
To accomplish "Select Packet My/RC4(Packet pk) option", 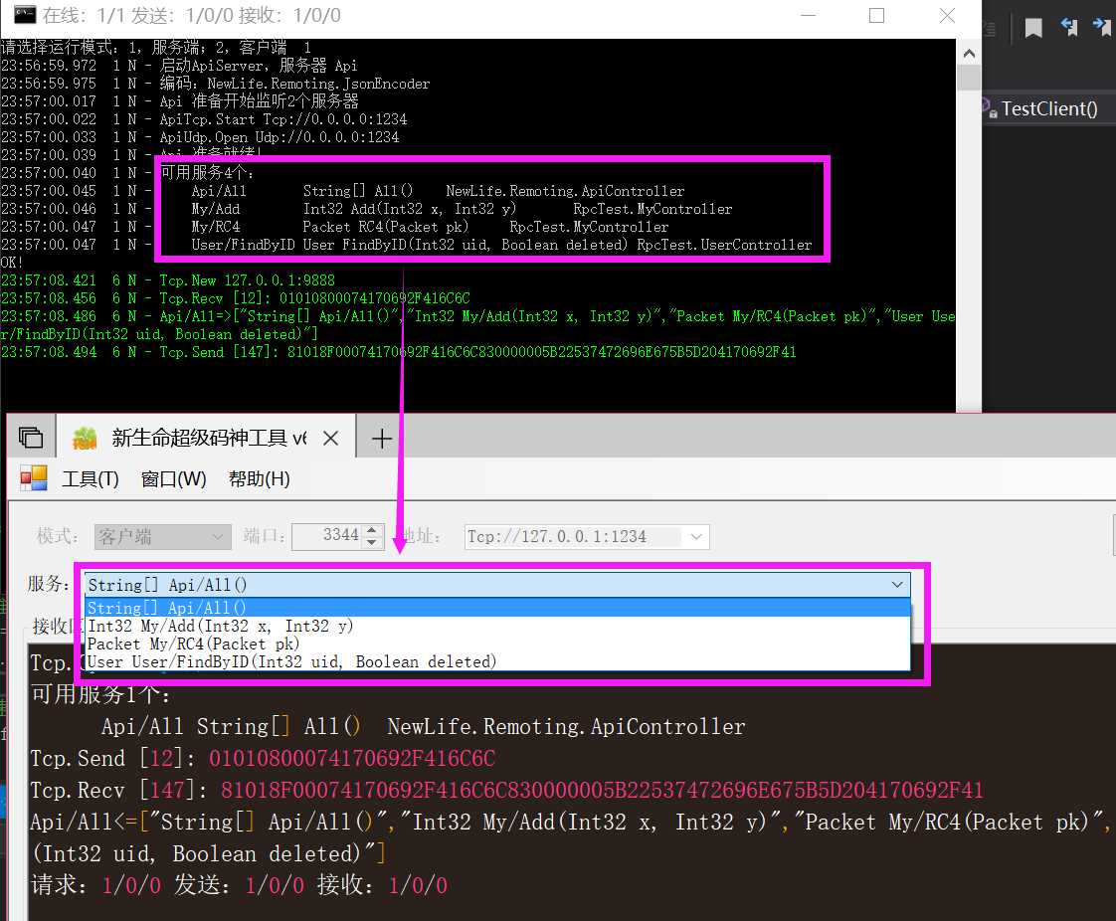I will [497, 645].
